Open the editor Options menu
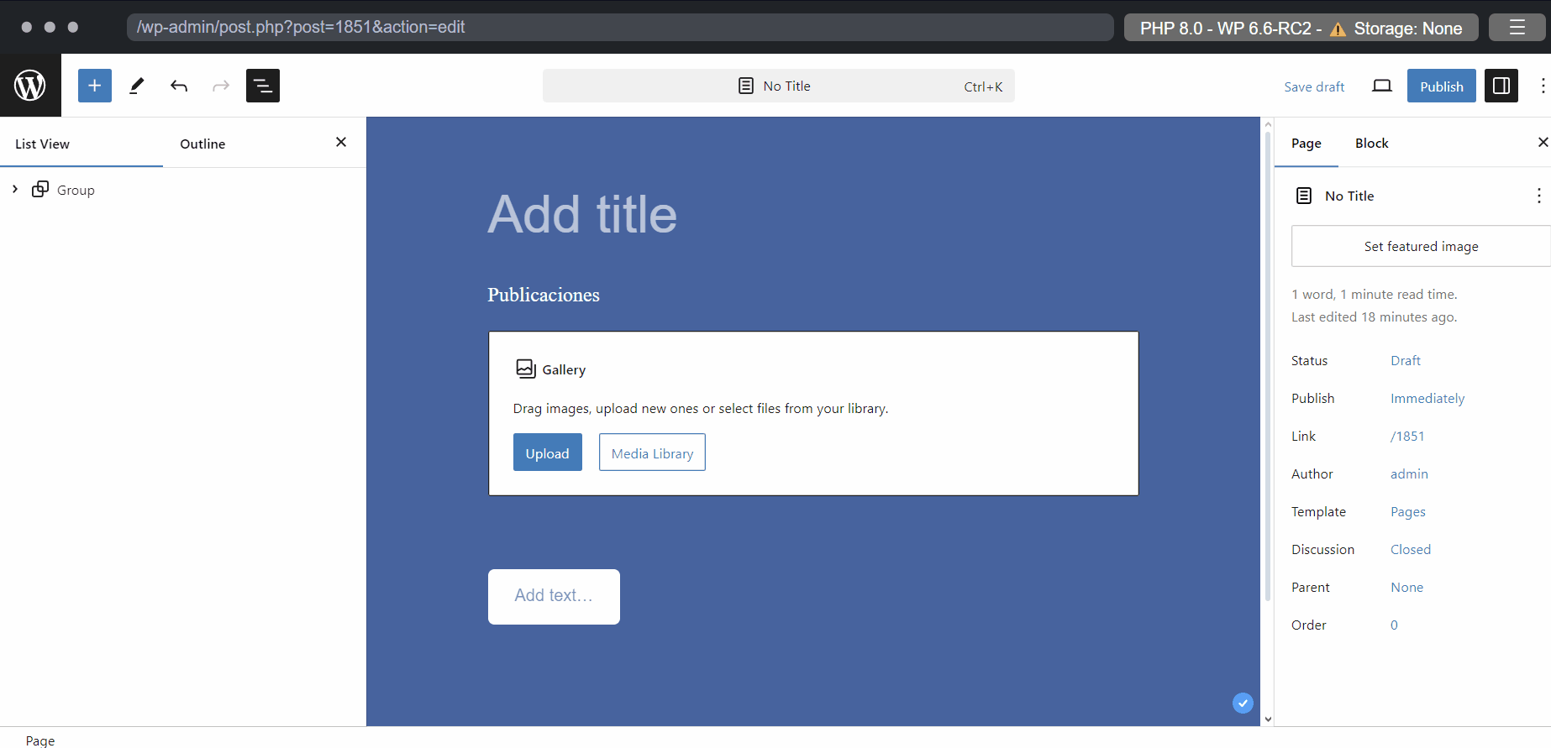The image size is (1551, 748). tap(1542, 86)
